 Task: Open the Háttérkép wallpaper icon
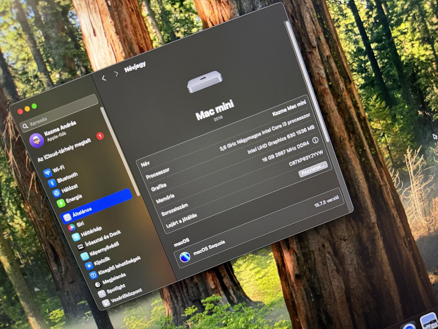pos(76,237)
